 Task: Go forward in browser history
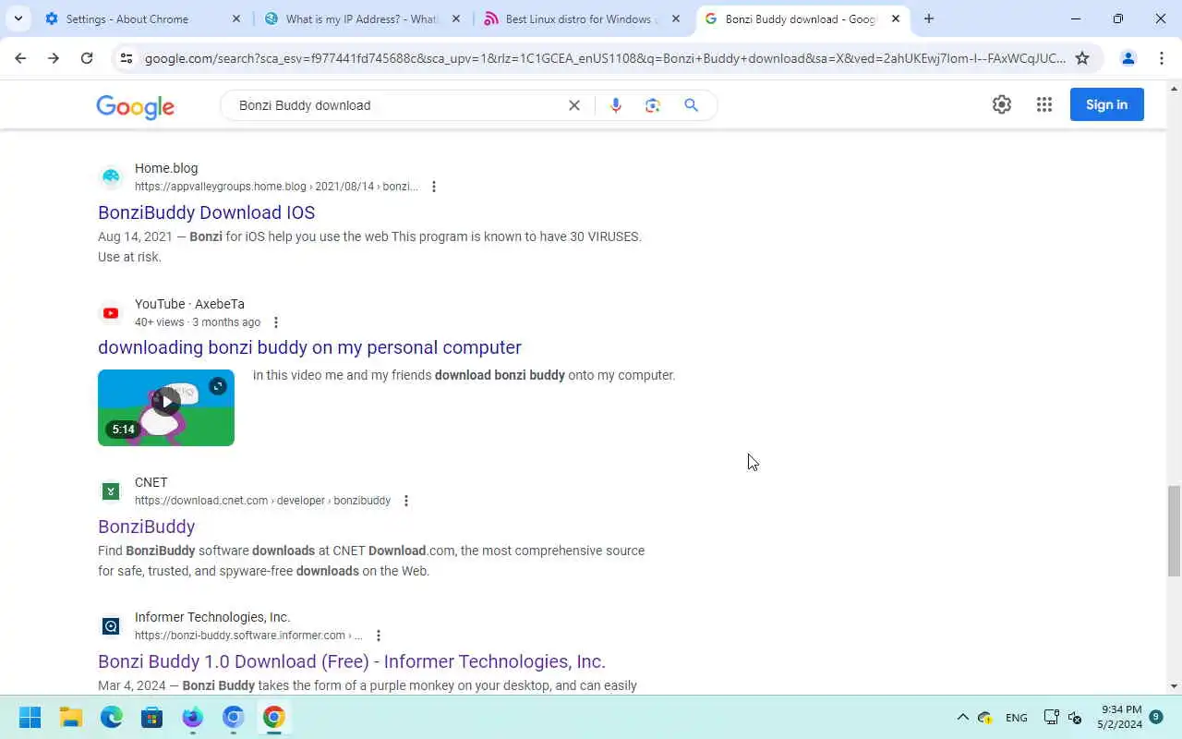pyautogui.click(x=54, y=58)
